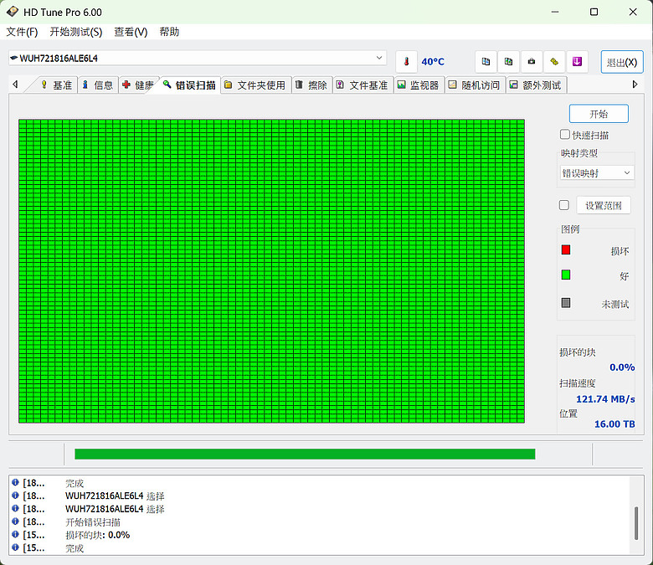This screenshot has height=565, width=653.
Task: Switch to the 文件夹使用 tab
Action: (255, 85)
